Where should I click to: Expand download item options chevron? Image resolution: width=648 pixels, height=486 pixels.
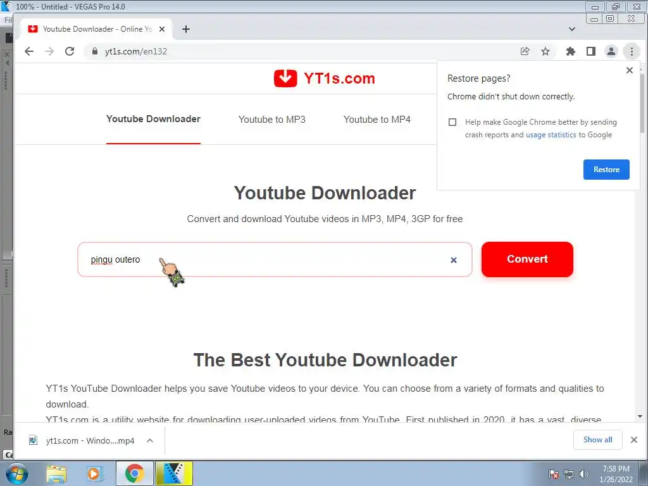150,440
